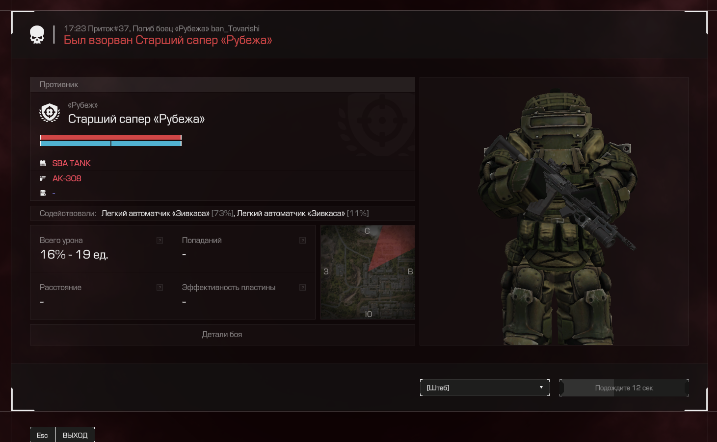Click the Esc key hint button

(42, 435)
